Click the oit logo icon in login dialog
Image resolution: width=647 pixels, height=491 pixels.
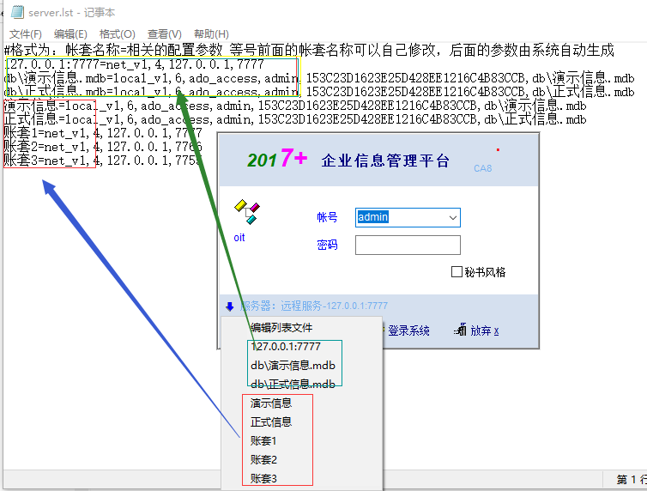(246, 211)
